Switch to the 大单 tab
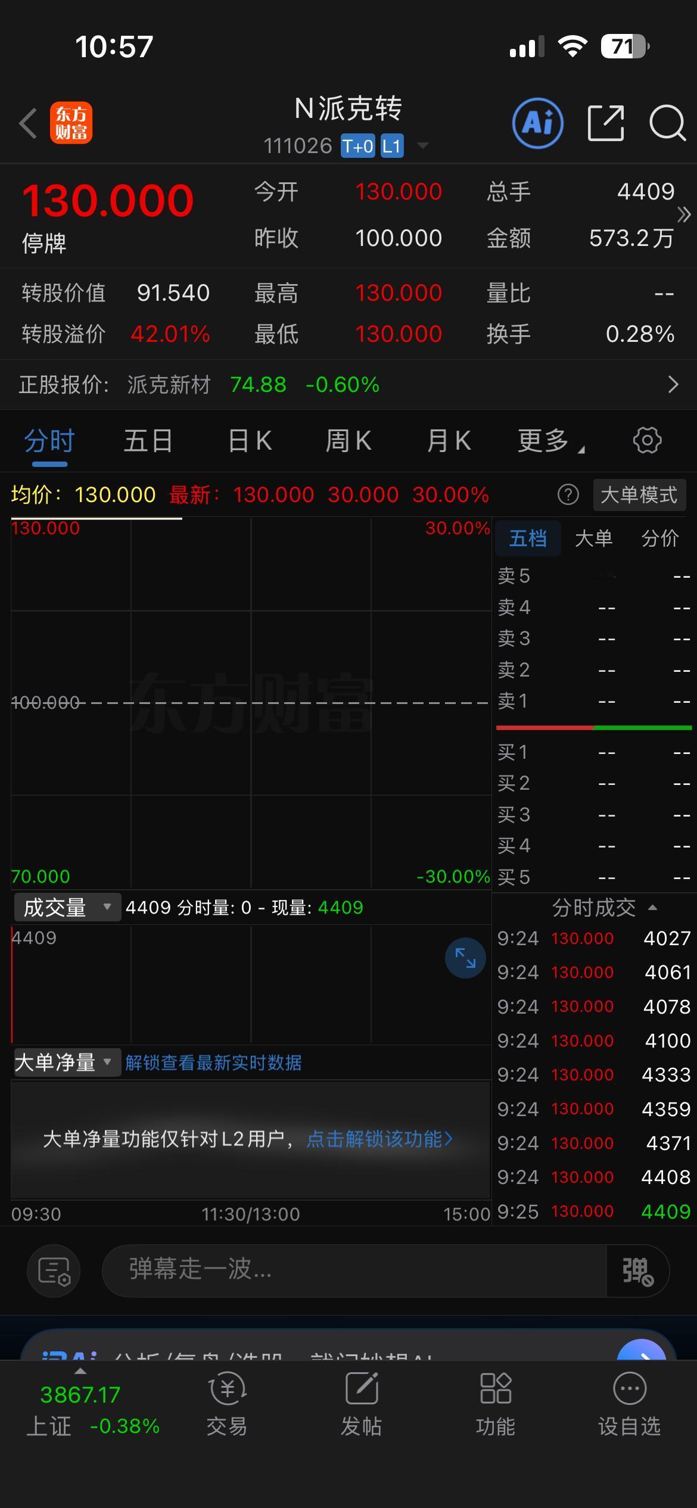This screenshot has width=697, height=1508. [x=593, y=538]
